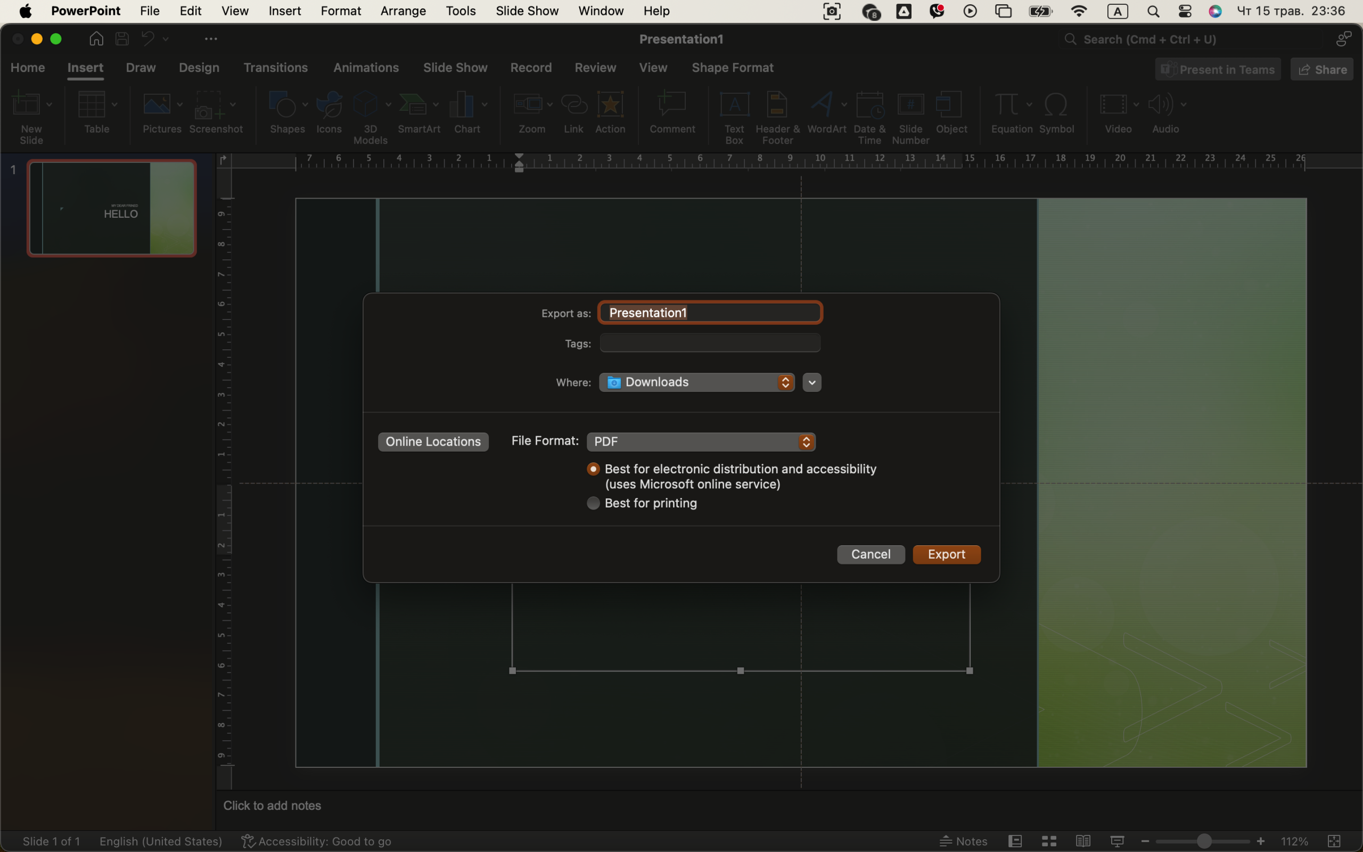Open the undo history dropdown arrow
This screenshot has height=852, width=1363.
166,39
